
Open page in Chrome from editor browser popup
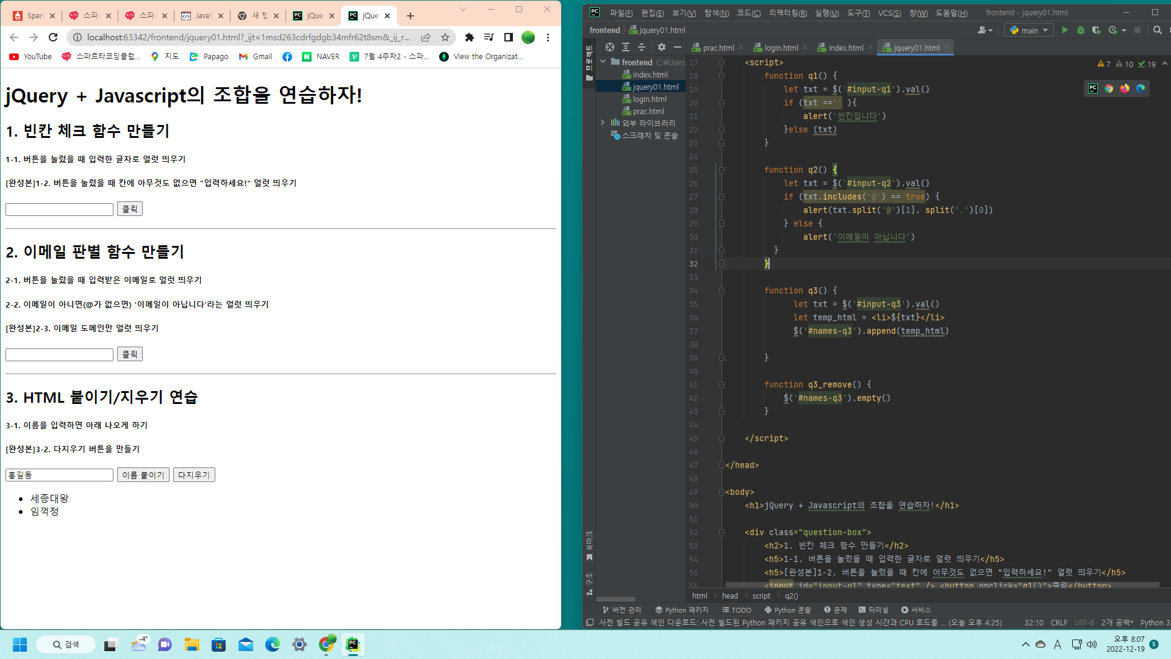point(1109,88)
